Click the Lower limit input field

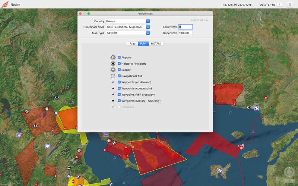185,27
